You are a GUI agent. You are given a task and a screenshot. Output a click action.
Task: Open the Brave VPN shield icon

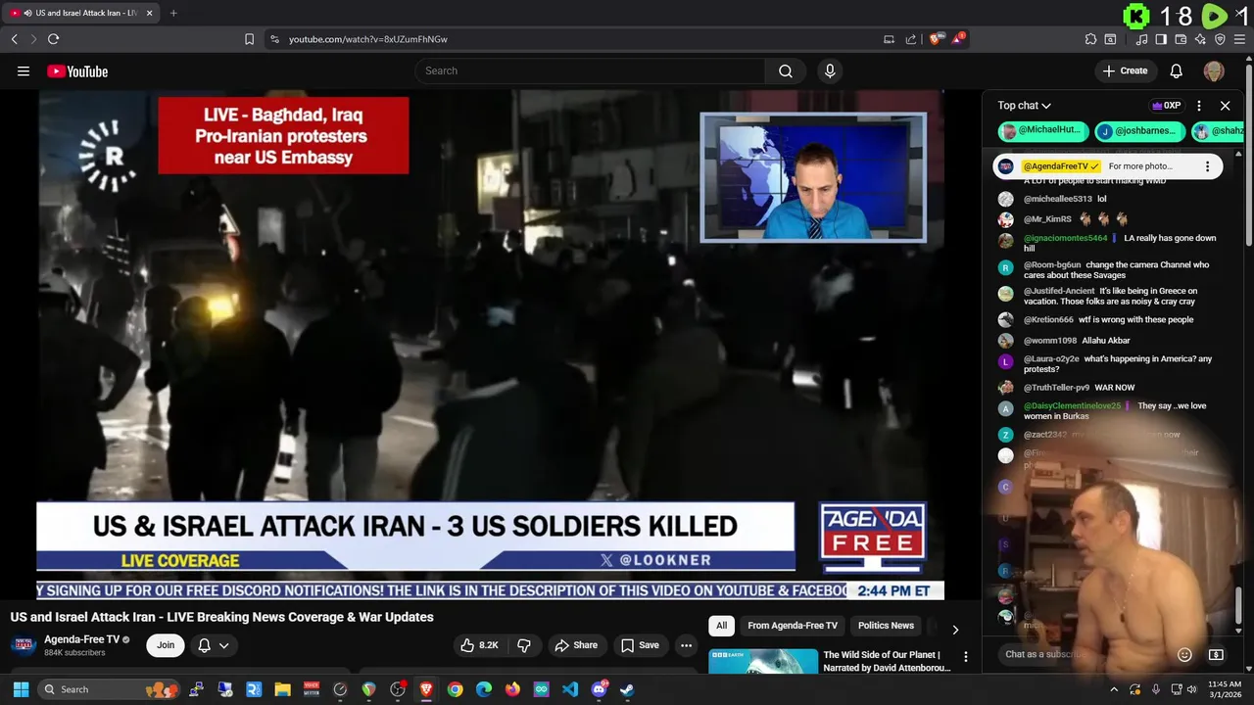[x=1220, y=39]
